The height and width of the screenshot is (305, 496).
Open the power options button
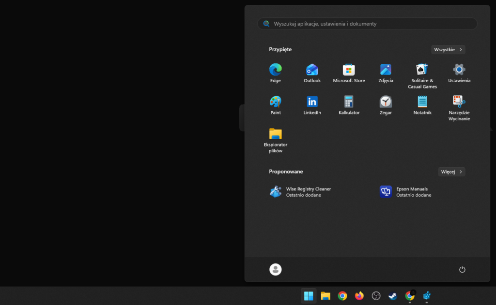point(462,270)
